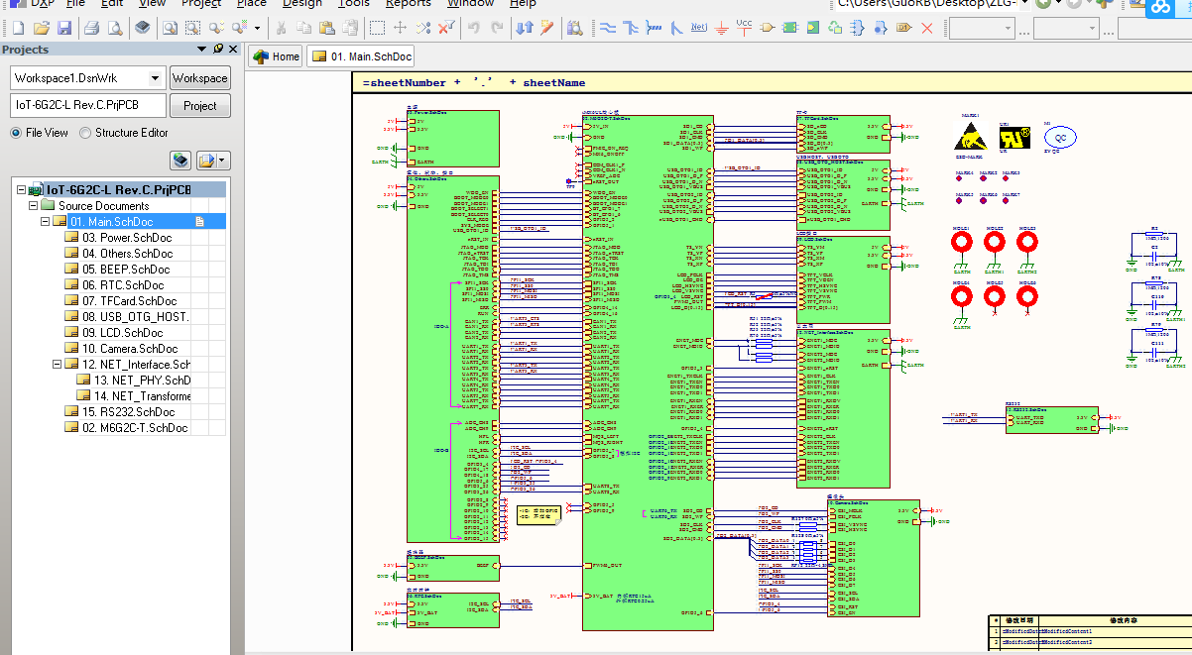
Task: Open the DXP menu
Action: click(42, 4)
